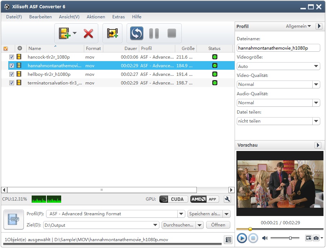Image resolution: width=326 pixels, height=248 pixels.
Task: Play the preview video
Action: pos(242,238)
